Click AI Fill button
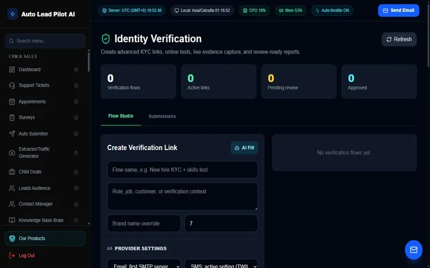 [x=244, y=148]
